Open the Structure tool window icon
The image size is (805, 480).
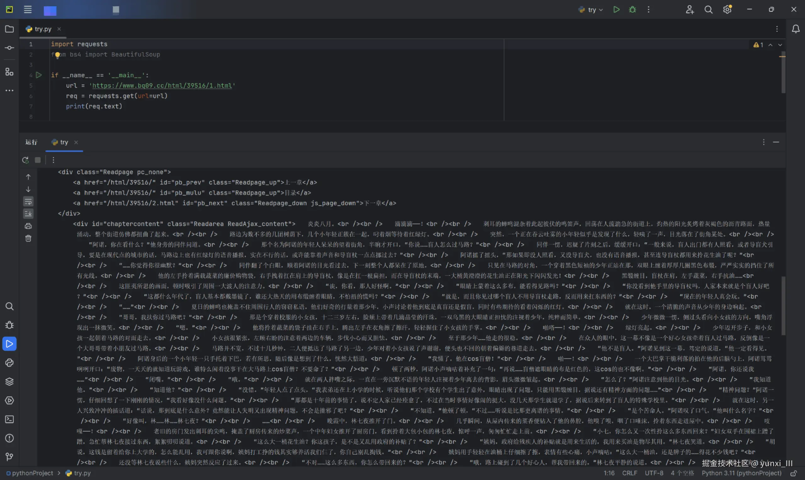(9, 72)
